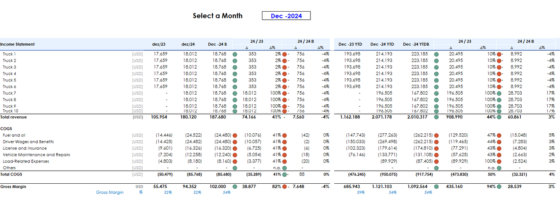Click the Total revenue dez/24 value 180.120
Screen dimensions: 560x200
(x=190, y=117)
